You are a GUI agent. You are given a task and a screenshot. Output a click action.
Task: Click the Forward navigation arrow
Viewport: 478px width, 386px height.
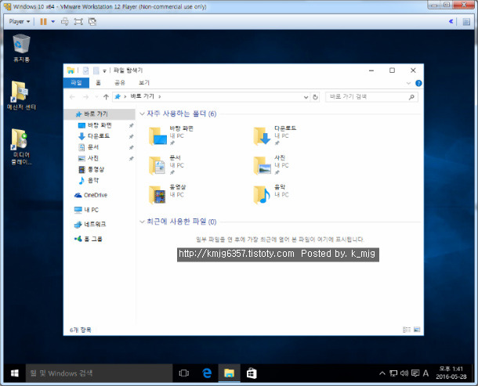(86, 97)
